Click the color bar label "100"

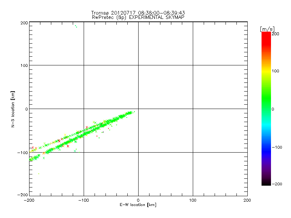pos(275,71)
